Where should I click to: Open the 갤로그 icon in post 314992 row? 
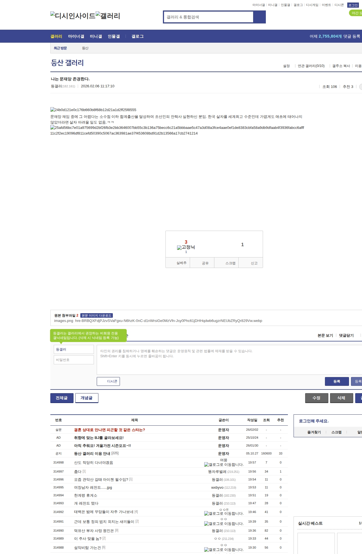pyautogui.click(x=224, y=513)
